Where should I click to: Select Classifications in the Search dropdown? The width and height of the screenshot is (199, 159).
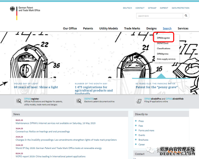tap(163, 48)
